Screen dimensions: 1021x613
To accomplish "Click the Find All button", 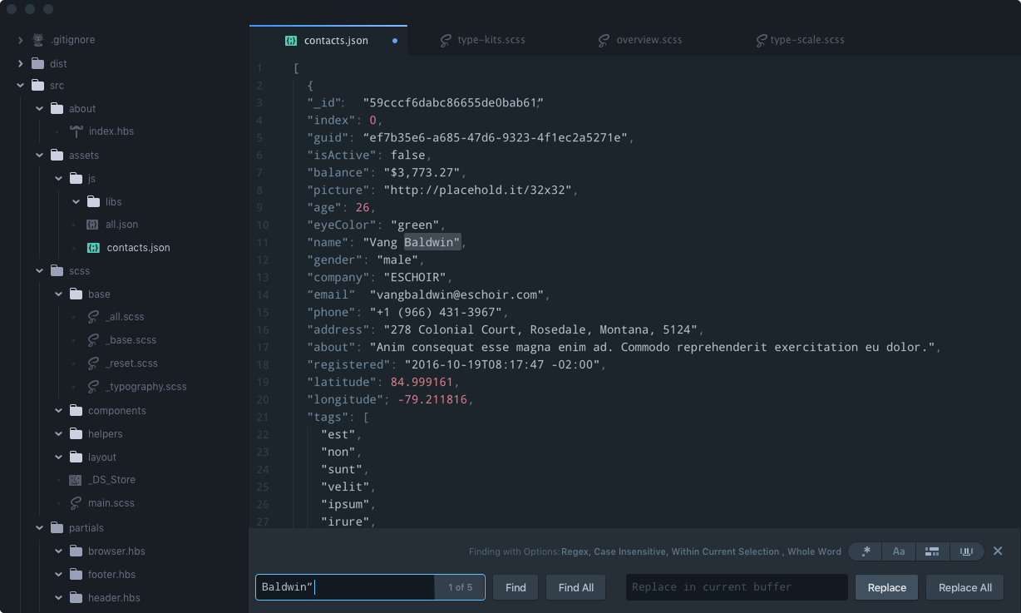I will tap(576, 587).
